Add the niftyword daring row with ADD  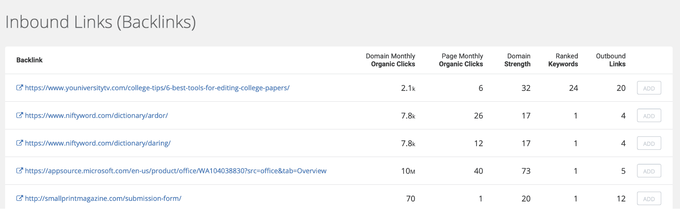649,143
